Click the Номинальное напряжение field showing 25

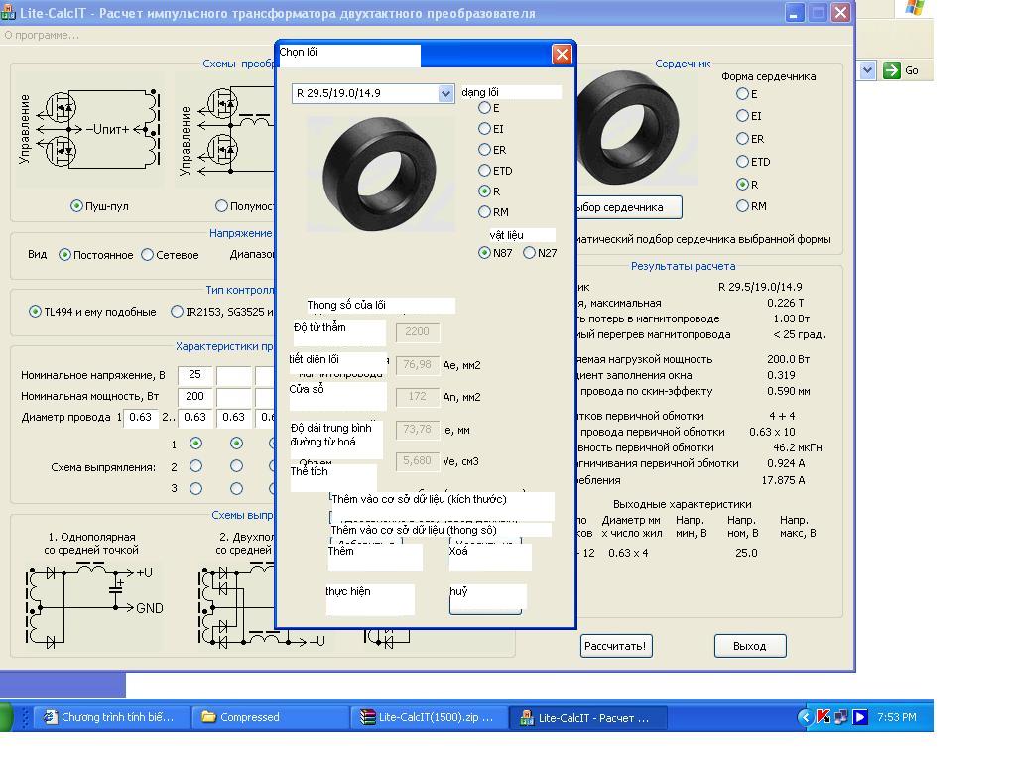[194, 375]
